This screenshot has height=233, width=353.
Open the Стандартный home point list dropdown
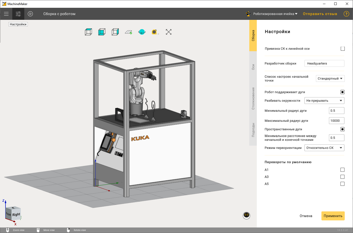pos(330,79)
